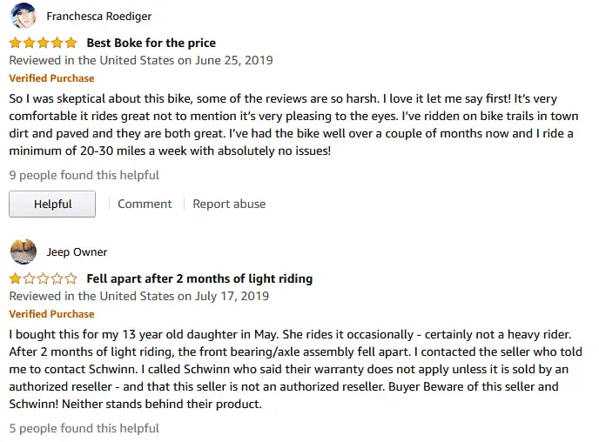This screenshot has width=599, height=442.
Task: Click the June 25, 2019 review date line
Action: pos(141,60)
